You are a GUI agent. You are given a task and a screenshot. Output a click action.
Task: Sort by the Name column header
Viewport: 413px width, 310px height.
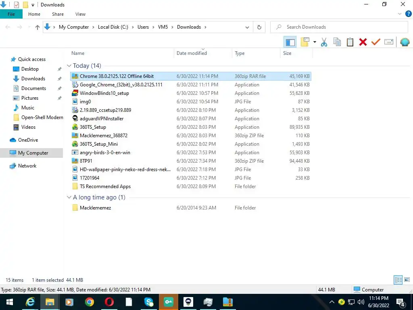click(121, 53)
